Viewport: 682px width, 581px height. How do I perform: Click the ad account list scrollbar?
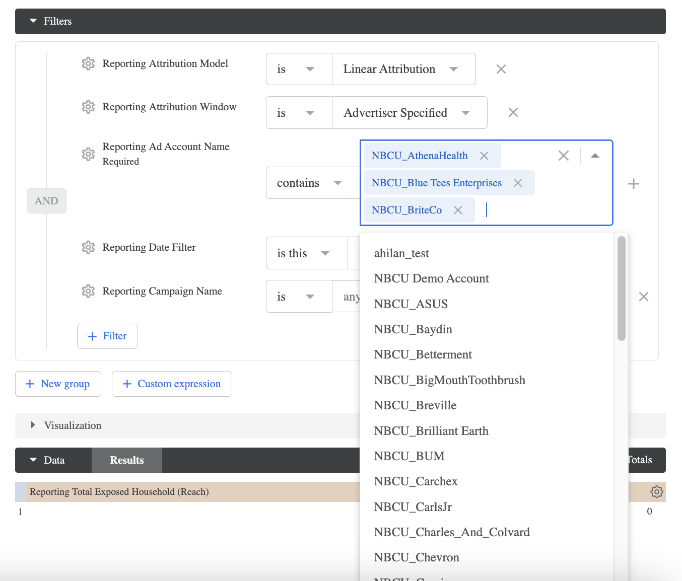(x=622, y=288)
